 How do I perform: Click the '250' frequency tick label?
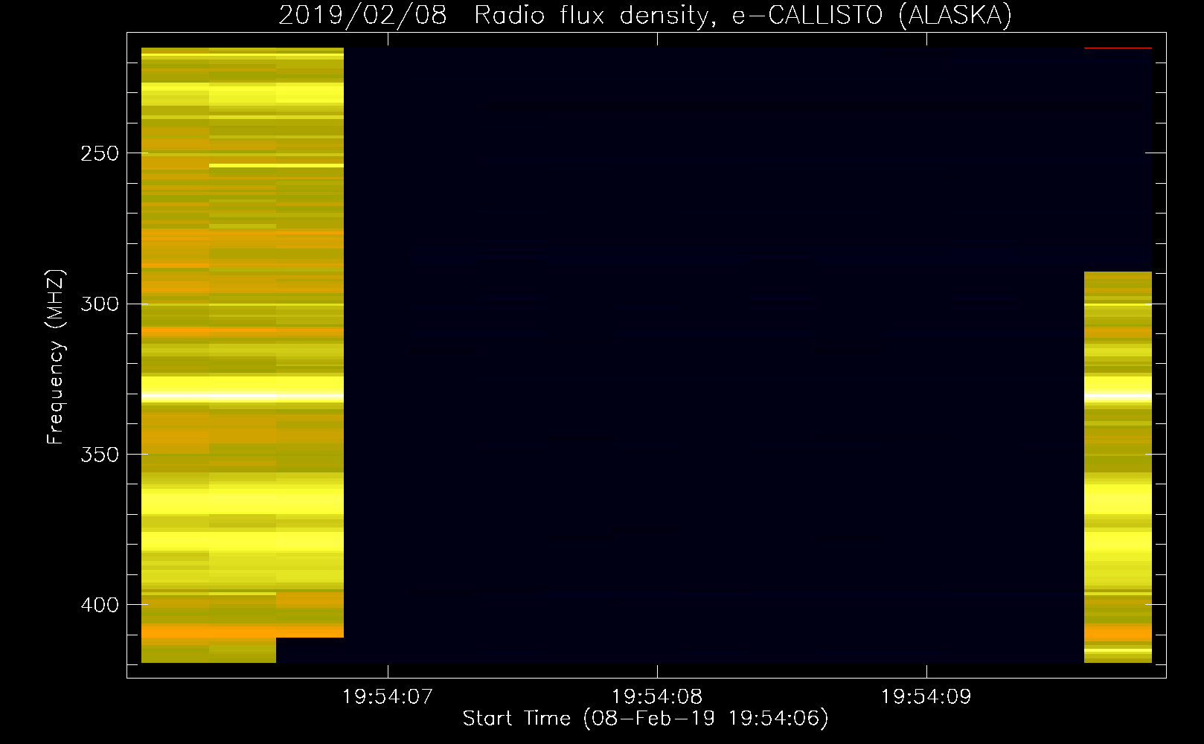click(100, 153)
